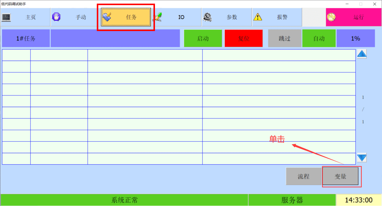Click the monitor icon on 主页 tab
382x206 pixels.
pyautogui.click(x=6, y=17)
